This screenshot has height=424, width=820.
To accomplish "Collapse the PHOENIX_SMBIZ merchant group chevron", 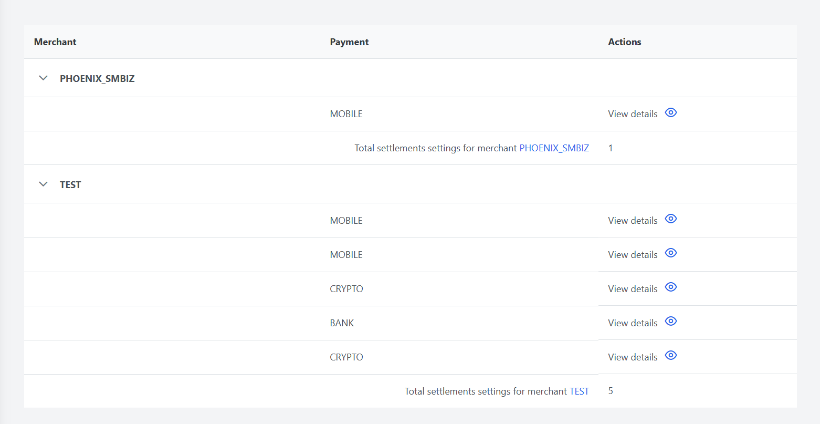I will pos(44,78).
